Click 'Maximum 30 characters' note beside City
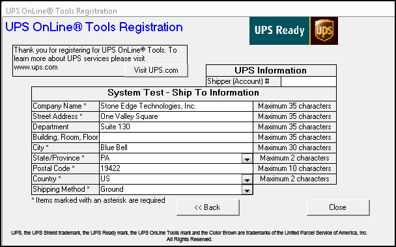Viewport: 396px width, 247px height. click(x=294, y=148)
